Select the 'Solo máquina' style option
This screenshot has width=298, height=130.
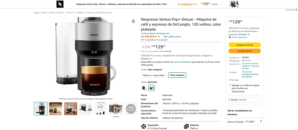coord(177,75)
